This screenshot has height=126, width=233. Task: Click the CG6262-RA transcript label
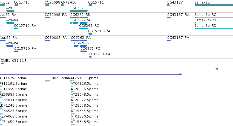pyautogui.click(x=80, y=20)
